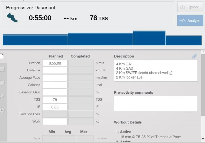205x143 pixels.
Task: Click the completed IF field
Action: click(81, 107)
